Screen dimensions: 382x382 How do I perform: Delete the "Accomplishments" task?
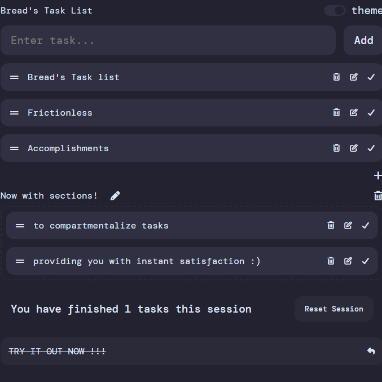[x=336, y=148]
